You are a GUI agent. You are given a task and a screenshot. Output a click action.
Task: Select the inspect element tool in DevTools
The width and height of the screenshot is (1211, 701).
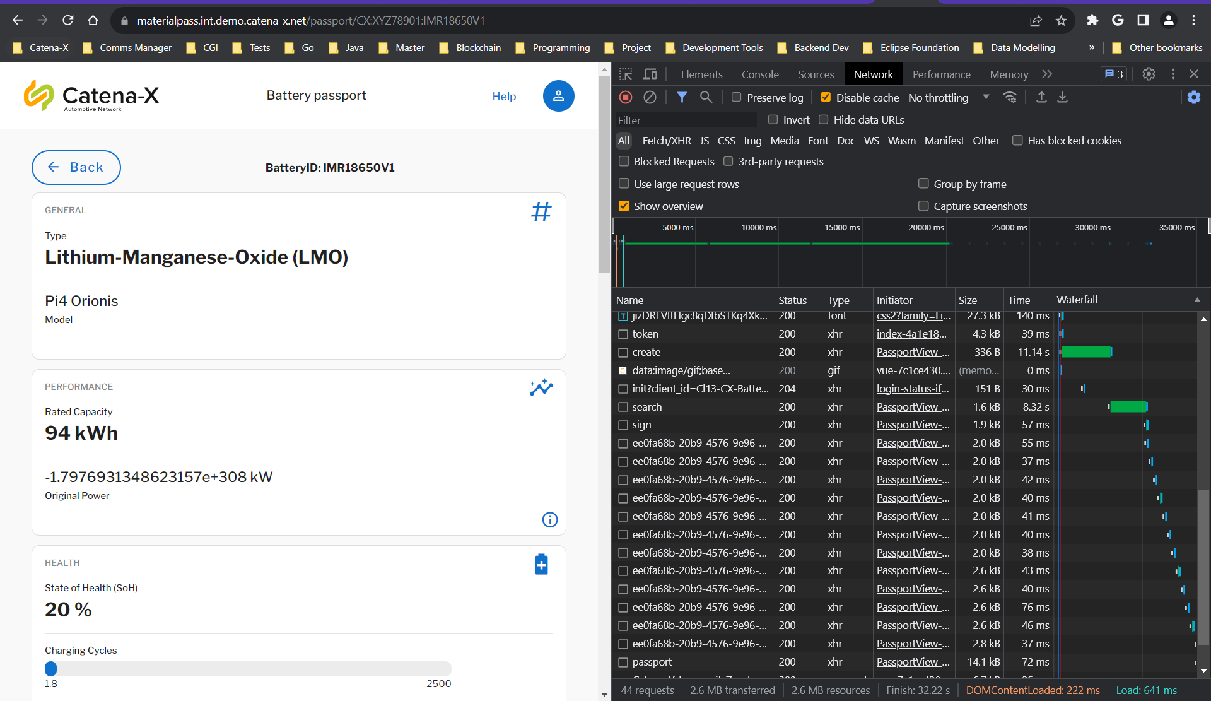626,74
